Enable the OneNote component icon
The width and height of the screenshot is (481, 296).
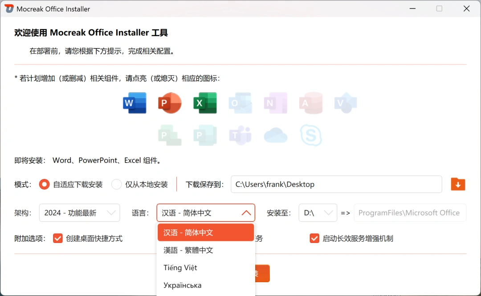tap(276, 103)
